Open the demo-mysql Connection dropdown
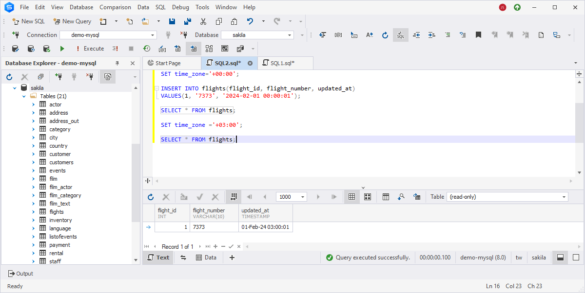585x293 pixels. click(153, 35)
